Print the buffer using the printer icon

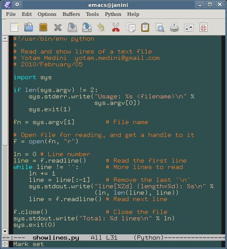[174, 27]
